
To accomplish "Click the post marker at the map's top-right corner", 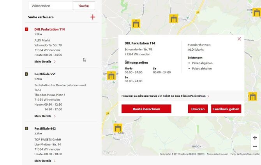I will (x=257, y=12).
